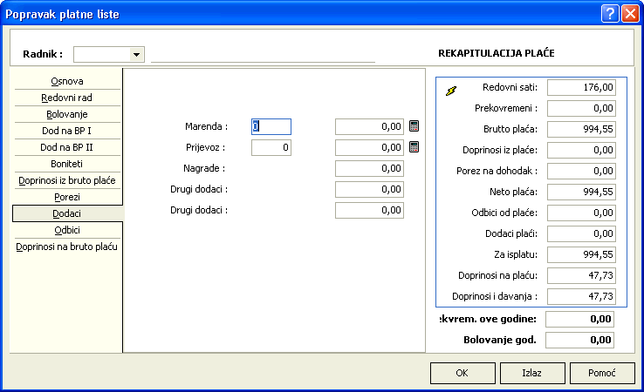Click the calculator icon next to Marenda

(414, 126)
